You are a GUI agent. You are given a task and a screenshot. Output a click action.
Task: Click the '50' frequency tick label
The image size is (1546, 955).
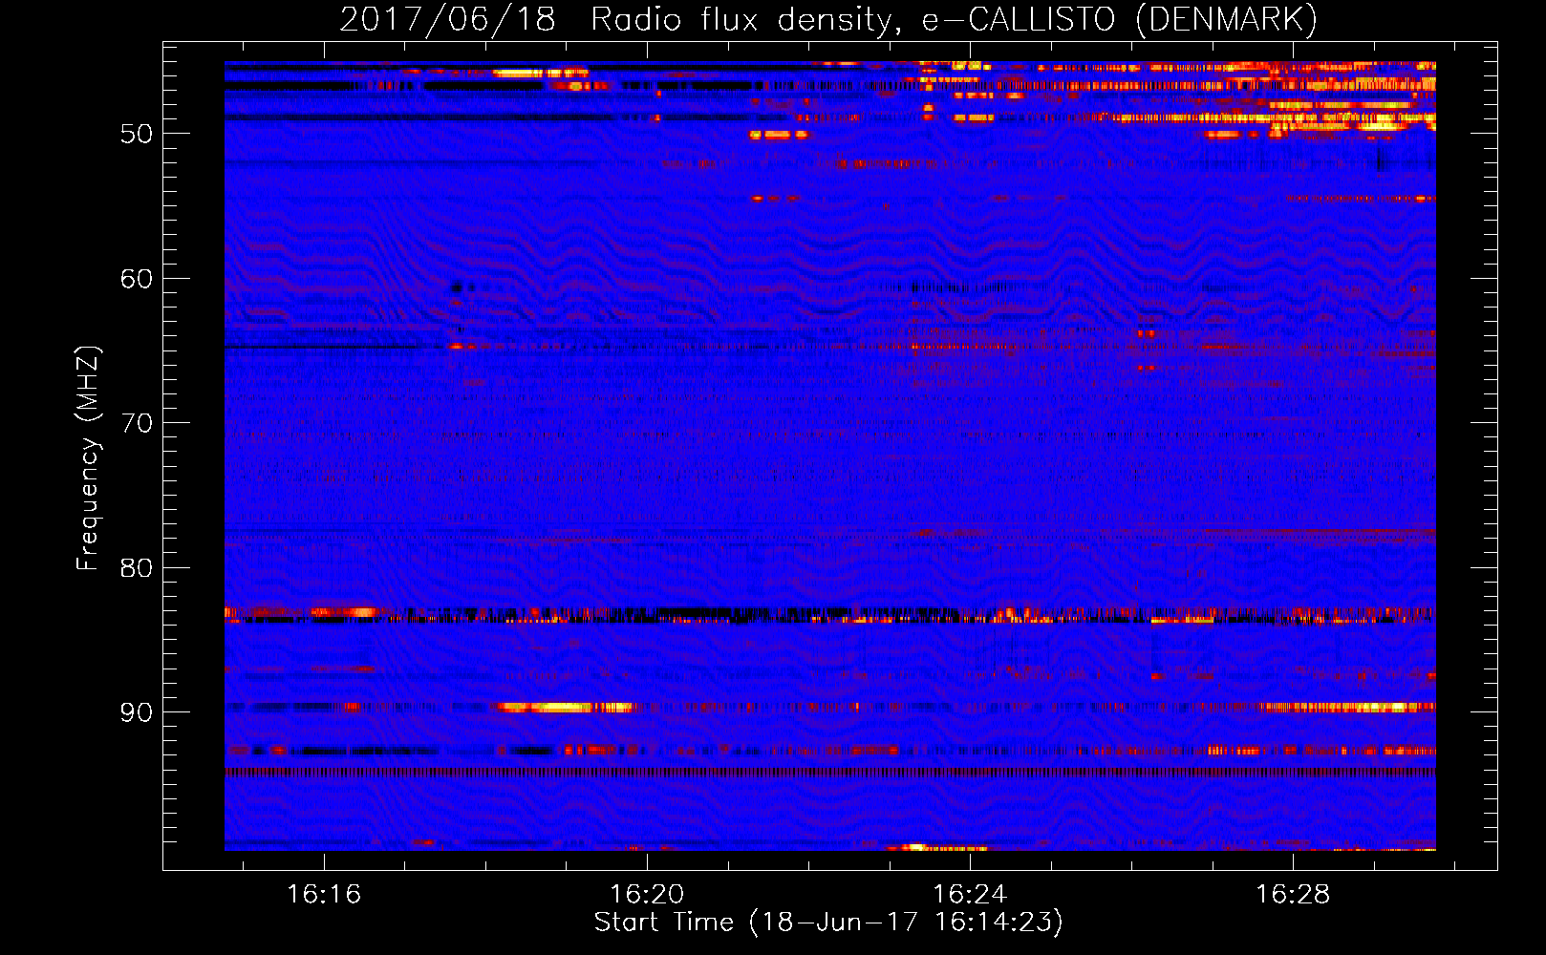pyautogui.click(x=137, y=134)
